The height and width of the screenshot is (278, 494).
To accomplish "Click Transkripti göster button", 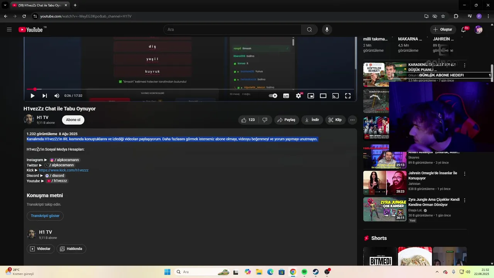I will [45, 216].
